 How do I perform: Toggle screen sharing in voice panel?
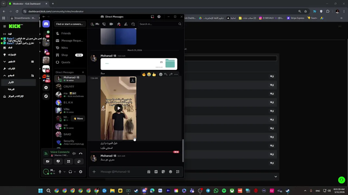(x=58, y=161)
